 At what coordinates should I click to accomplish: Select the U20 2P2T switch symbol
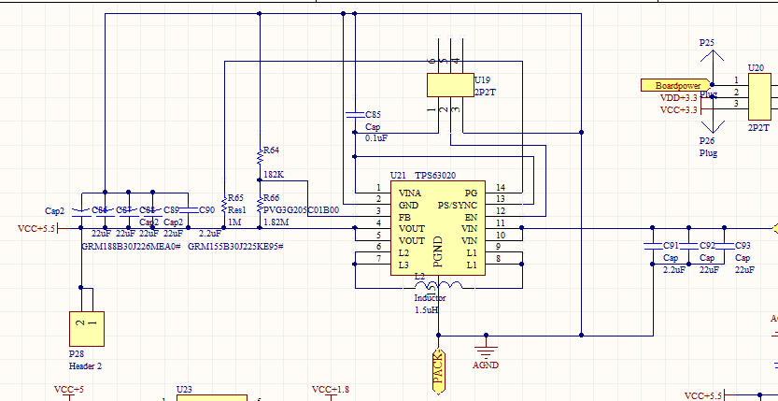pos(759,96)
